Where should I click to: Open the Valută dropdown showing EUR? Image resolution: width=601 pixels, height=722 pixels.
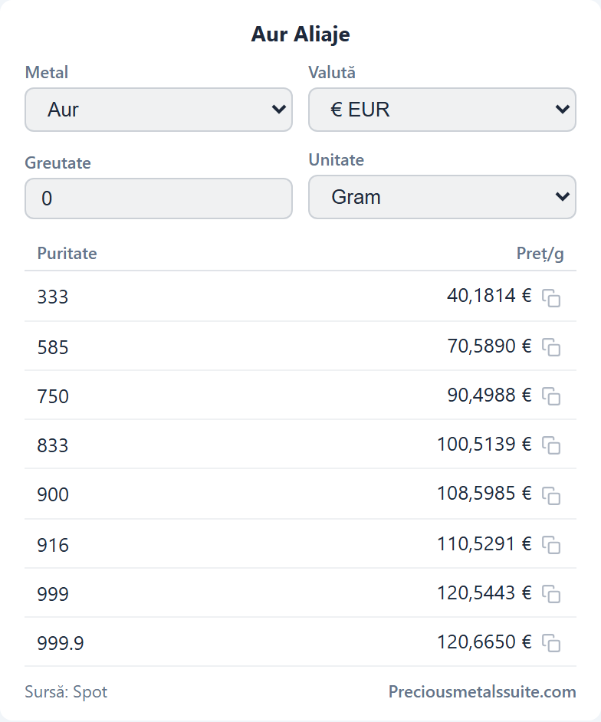point(442,110)
